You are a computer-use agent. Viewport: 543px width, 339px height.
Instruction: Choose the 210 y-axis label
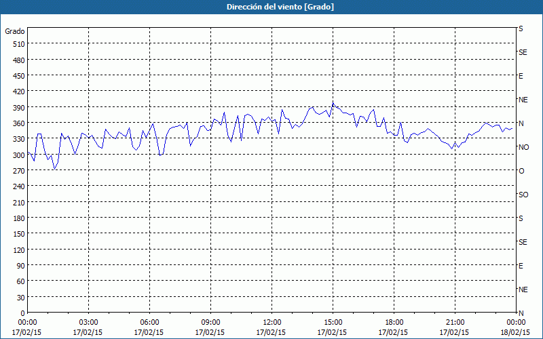coord(19,203)
